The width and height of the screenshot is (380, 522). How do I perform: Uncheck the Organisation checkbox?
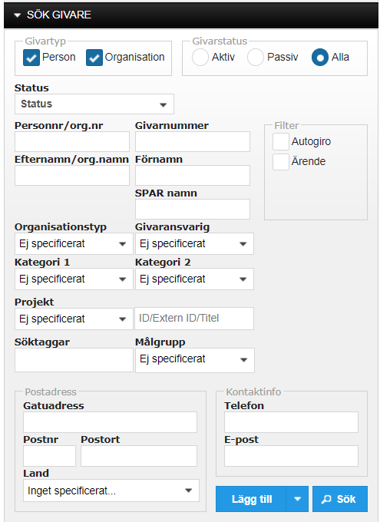pos(94,58)
